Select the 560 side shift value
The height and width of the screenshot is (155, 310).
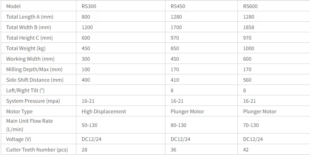tap(247, 80)
